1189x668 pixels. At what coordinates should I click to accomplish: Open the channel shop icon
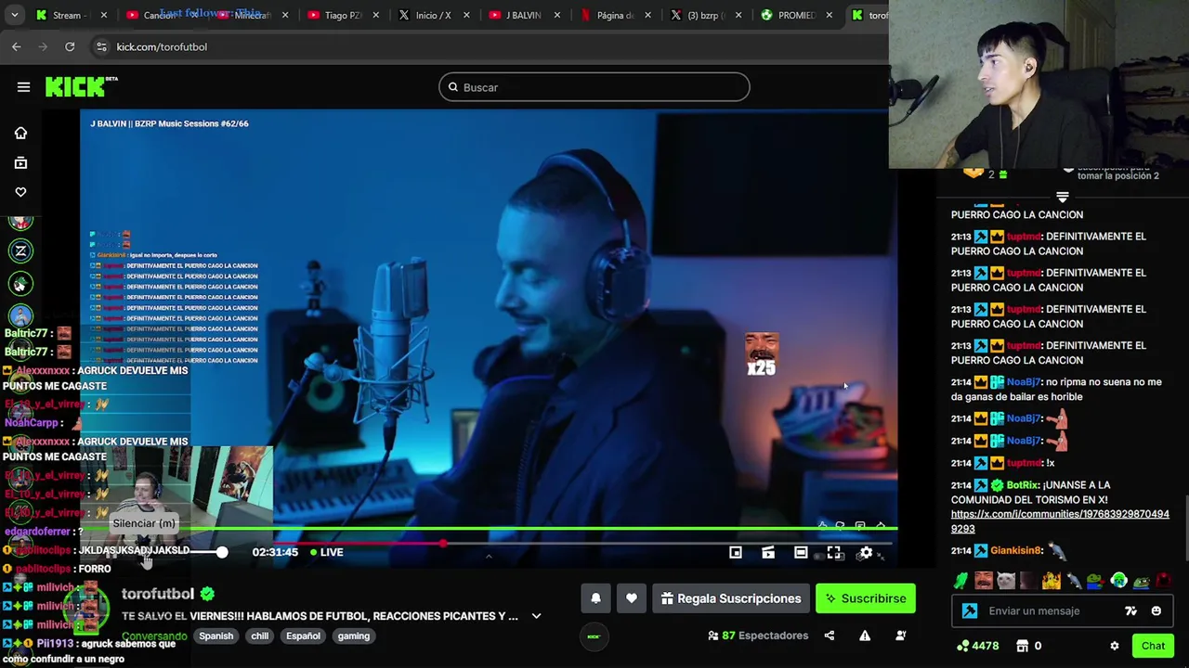1022,646
